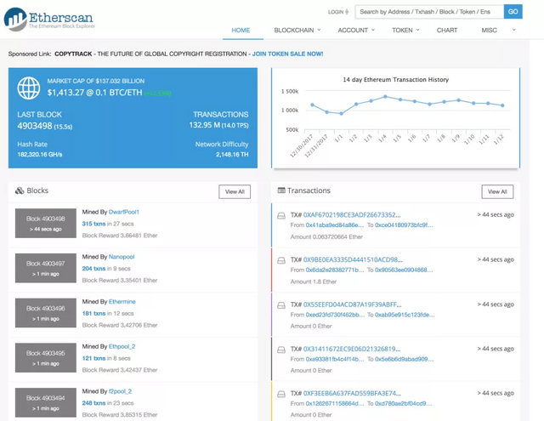This screenshot has height=421, width=544.
Task: Open the Block 4903496 tile
Action: coord(46,313)
